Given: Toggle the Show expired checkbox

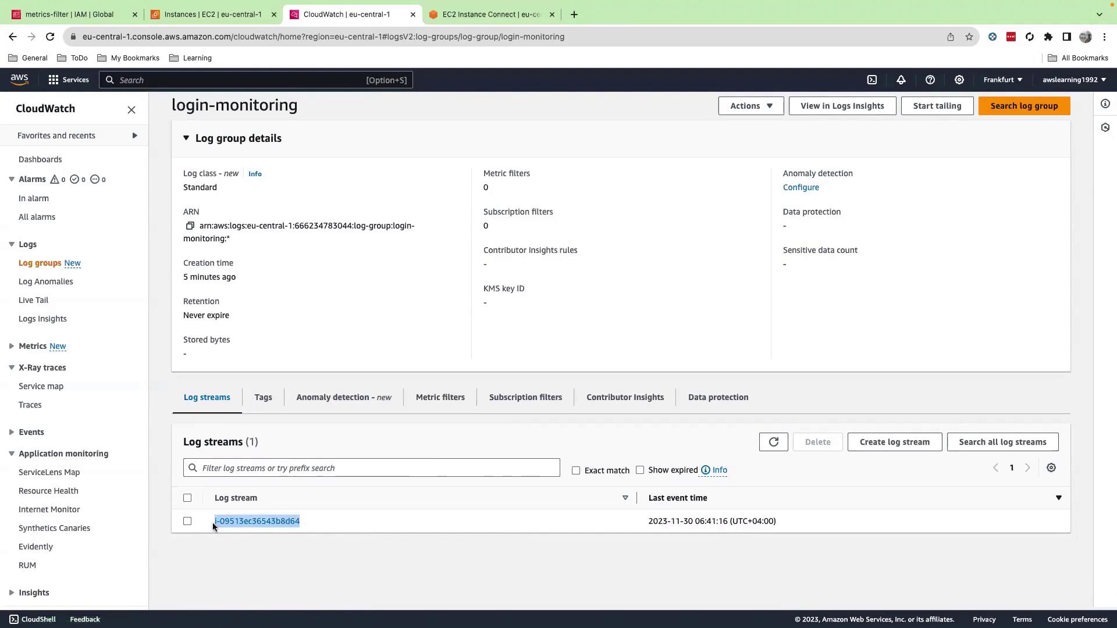Looking at the screenshot, I should click(x=640, y=470).
